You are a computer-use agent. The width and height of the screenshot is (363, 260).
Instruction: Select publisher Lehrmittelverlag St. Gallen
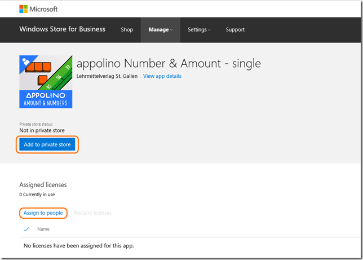(x=107, y=76)
